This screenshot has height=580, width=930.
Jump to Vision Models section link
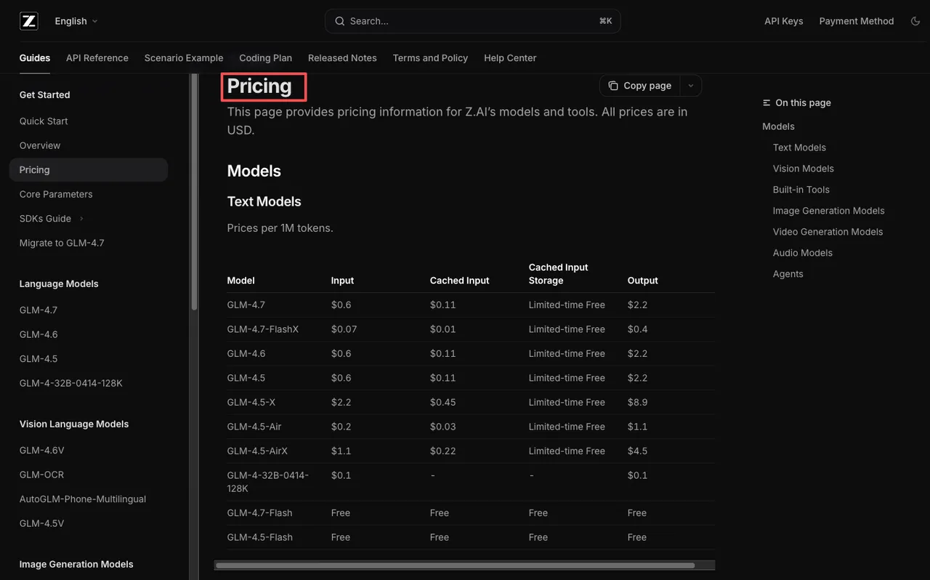(x=803, y=169)
